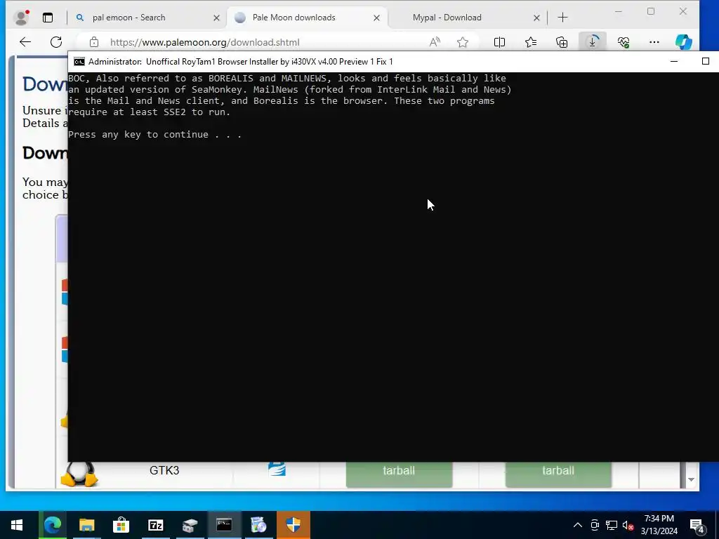The height and width of the screenshot is (539, 719).
Task: Open Edge Collections icon
Action: [x=562, y=42]
